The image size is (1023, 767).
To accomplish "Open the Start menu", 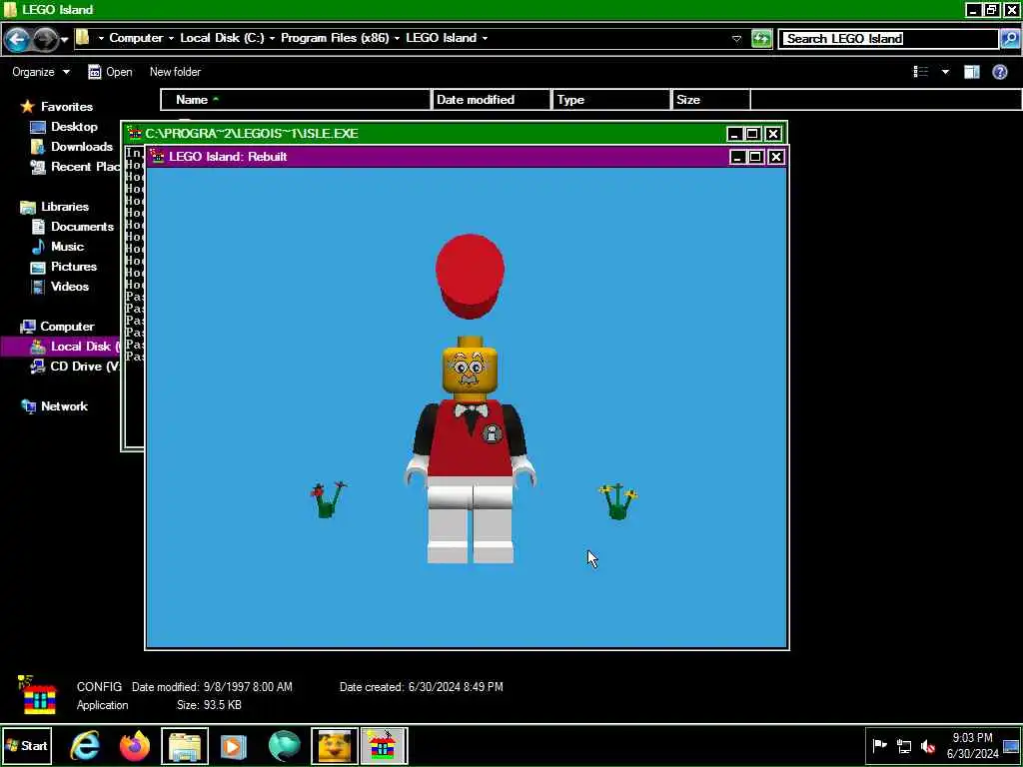I will point(27,745).
